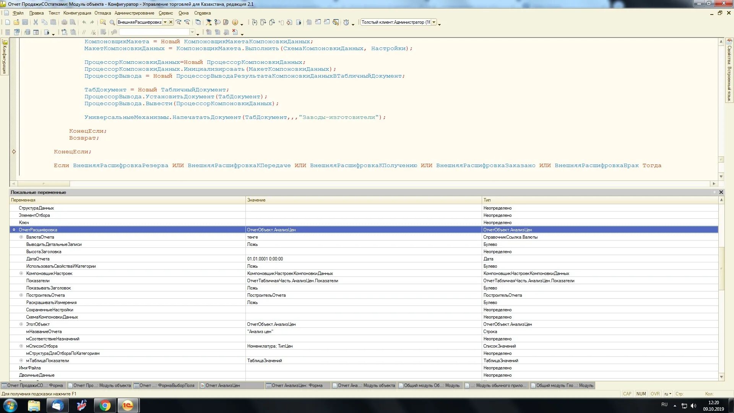The height and width of the screenshot is (413, 734).
Task: Click the info Help icon in toolbar
Action: pos(235,22)
